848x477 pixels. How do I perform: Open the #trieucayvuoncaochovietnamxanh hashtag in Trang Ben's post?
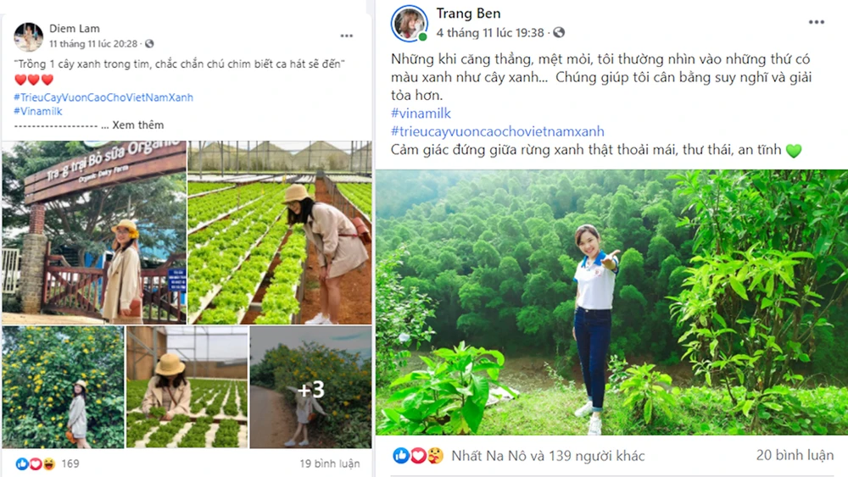[498, 131]
